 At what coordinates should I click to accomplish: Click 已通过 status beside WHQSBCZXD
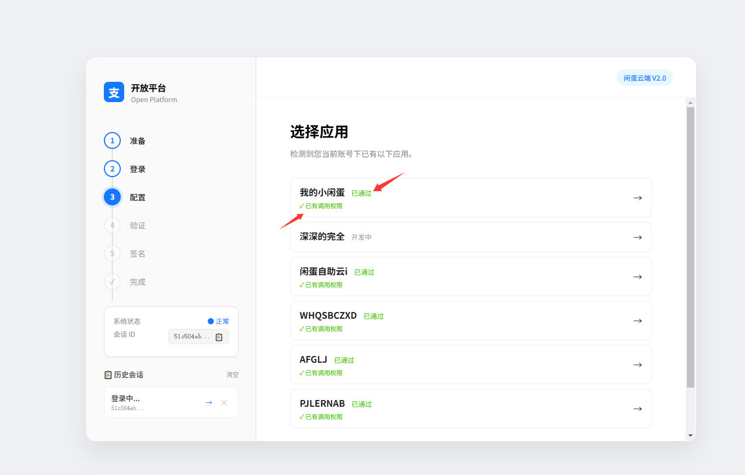[374, 316]
